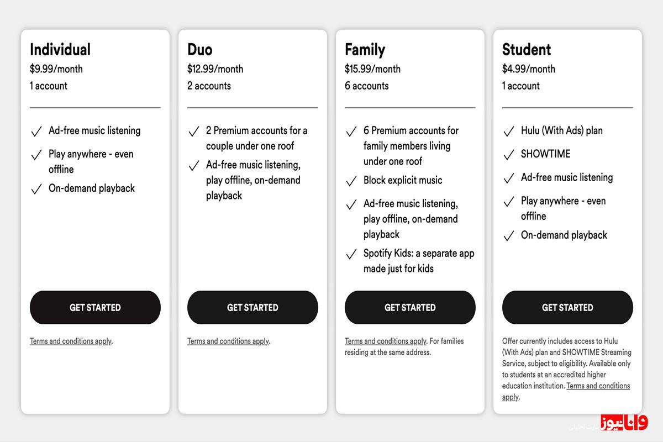Click checkmark beside Individual Ad-free music listening
Screen dimensions: 663x442
36,131
